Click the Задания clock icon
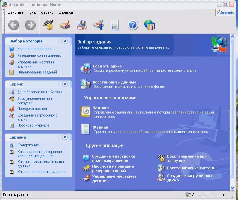This screenshot has height=200, width=238. pos(85,112)
